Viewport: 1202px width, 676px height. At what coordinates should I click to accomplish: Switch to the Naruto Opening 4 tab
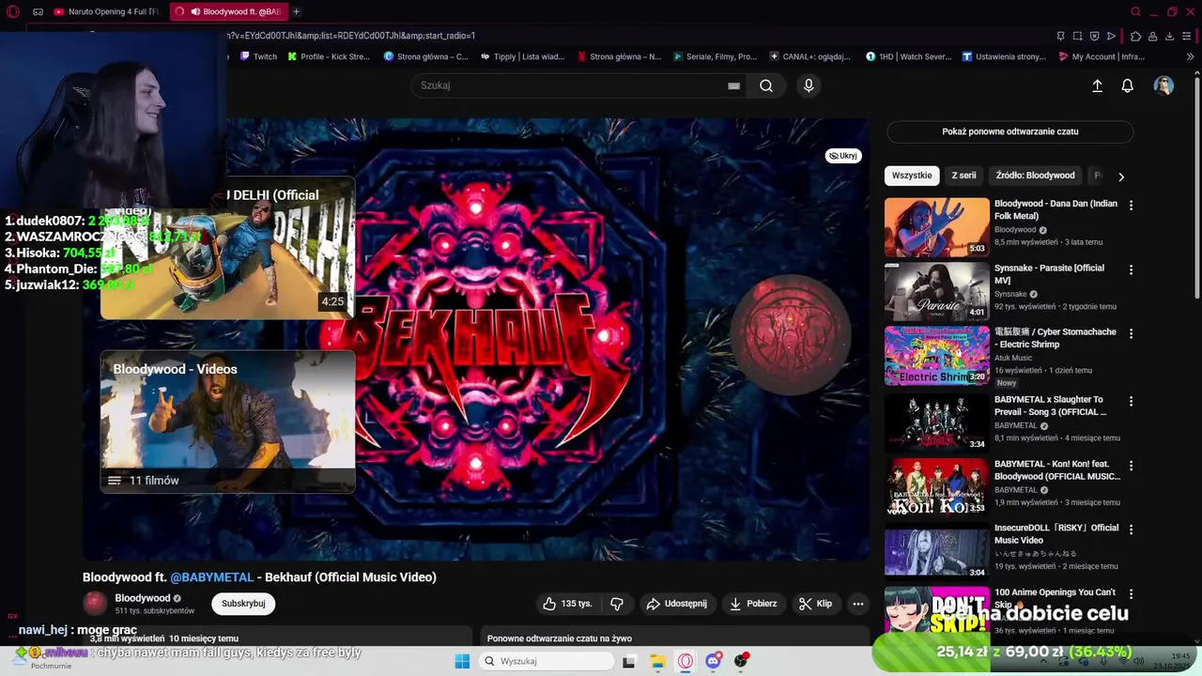click(106, 12)
